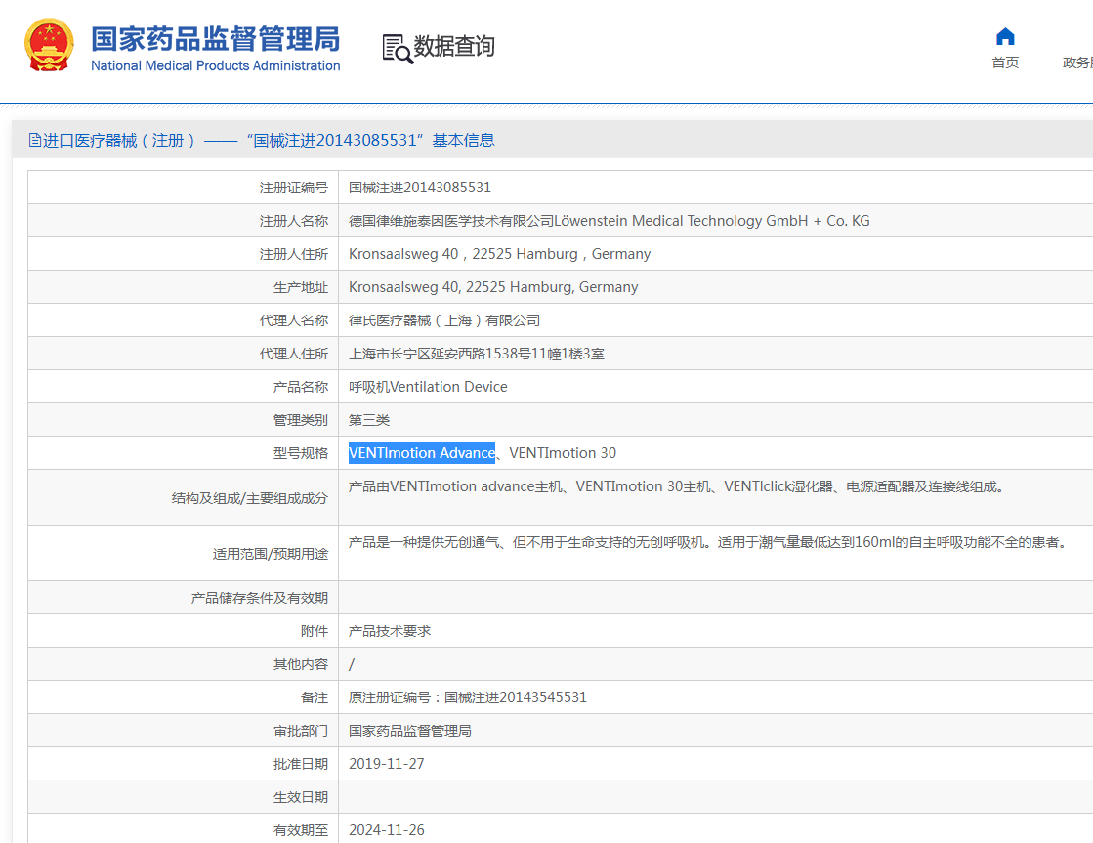1093x843 pixels.
Task: Click the 附件 row label
Action: pos(315,631)
